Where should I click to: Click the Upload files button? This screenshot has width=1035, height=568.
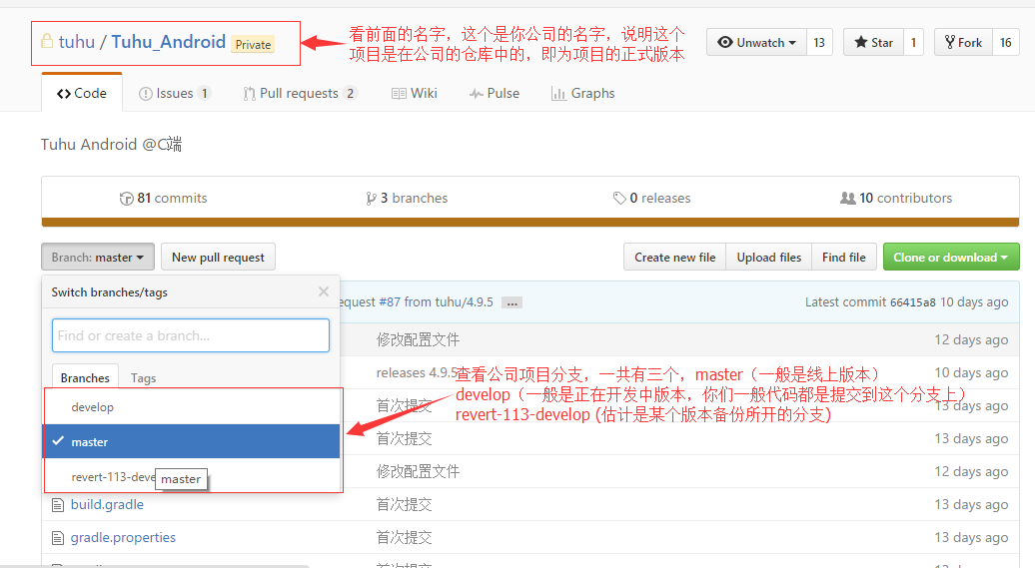point(769,257)
